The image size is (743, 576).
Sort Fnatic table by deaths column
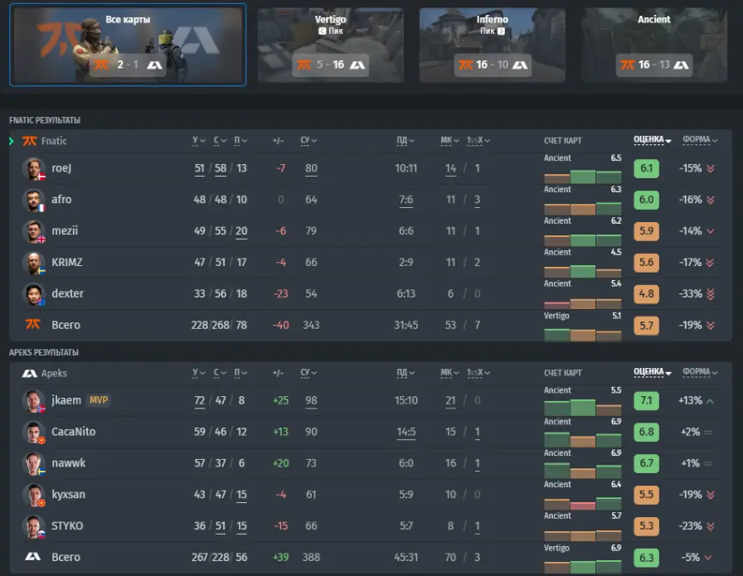click(220, 140)
